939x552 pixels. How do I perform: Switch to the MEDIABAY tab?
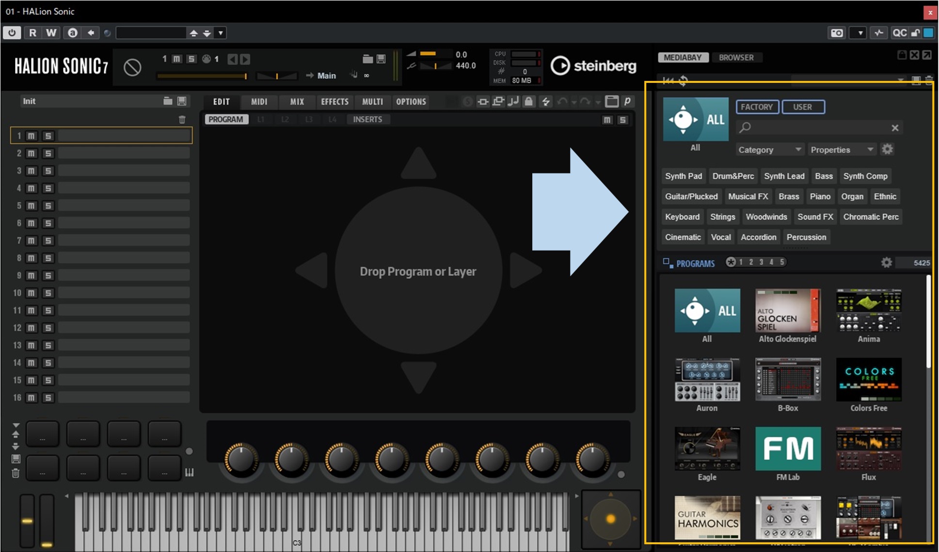pos(683,57)
